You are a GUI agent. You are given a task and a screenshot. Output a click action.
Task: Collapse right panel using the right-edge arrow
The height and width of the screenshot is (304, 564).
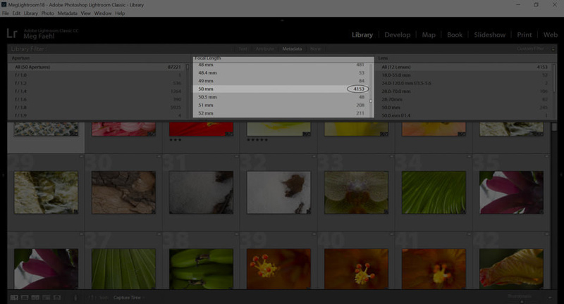pyautogui.click(x=560, y=175)
